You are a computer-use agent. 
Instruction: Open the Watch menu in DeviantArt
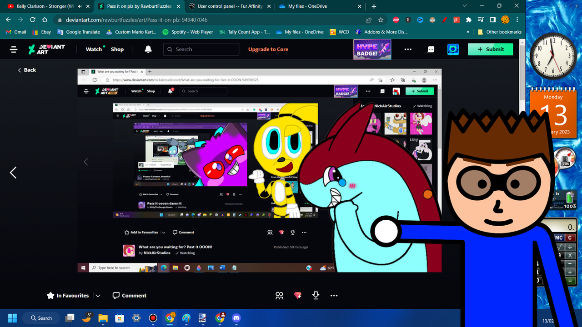coord(94,49)
